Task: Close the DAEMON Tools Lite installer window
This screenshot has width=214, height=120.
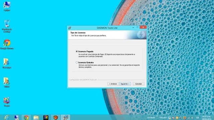Action: tap(143, 27)
